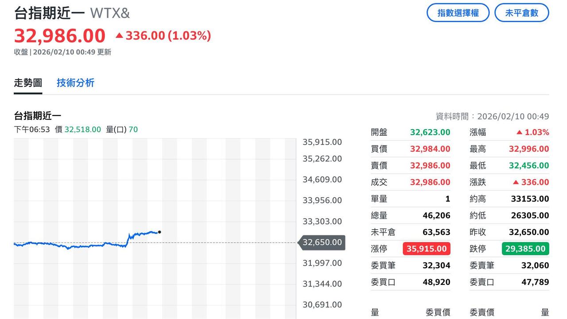Click the main price 32,986.00 heading
Viewport: 567px width, 319px height.
(60, 36)
